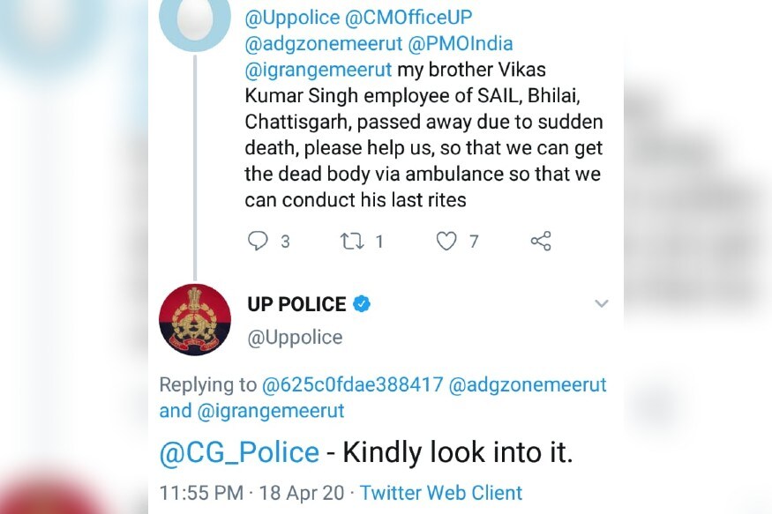
Task: Open @adgzonemeerut in the Replying to line
Action: pyautogui.click(x=528, y=384)
